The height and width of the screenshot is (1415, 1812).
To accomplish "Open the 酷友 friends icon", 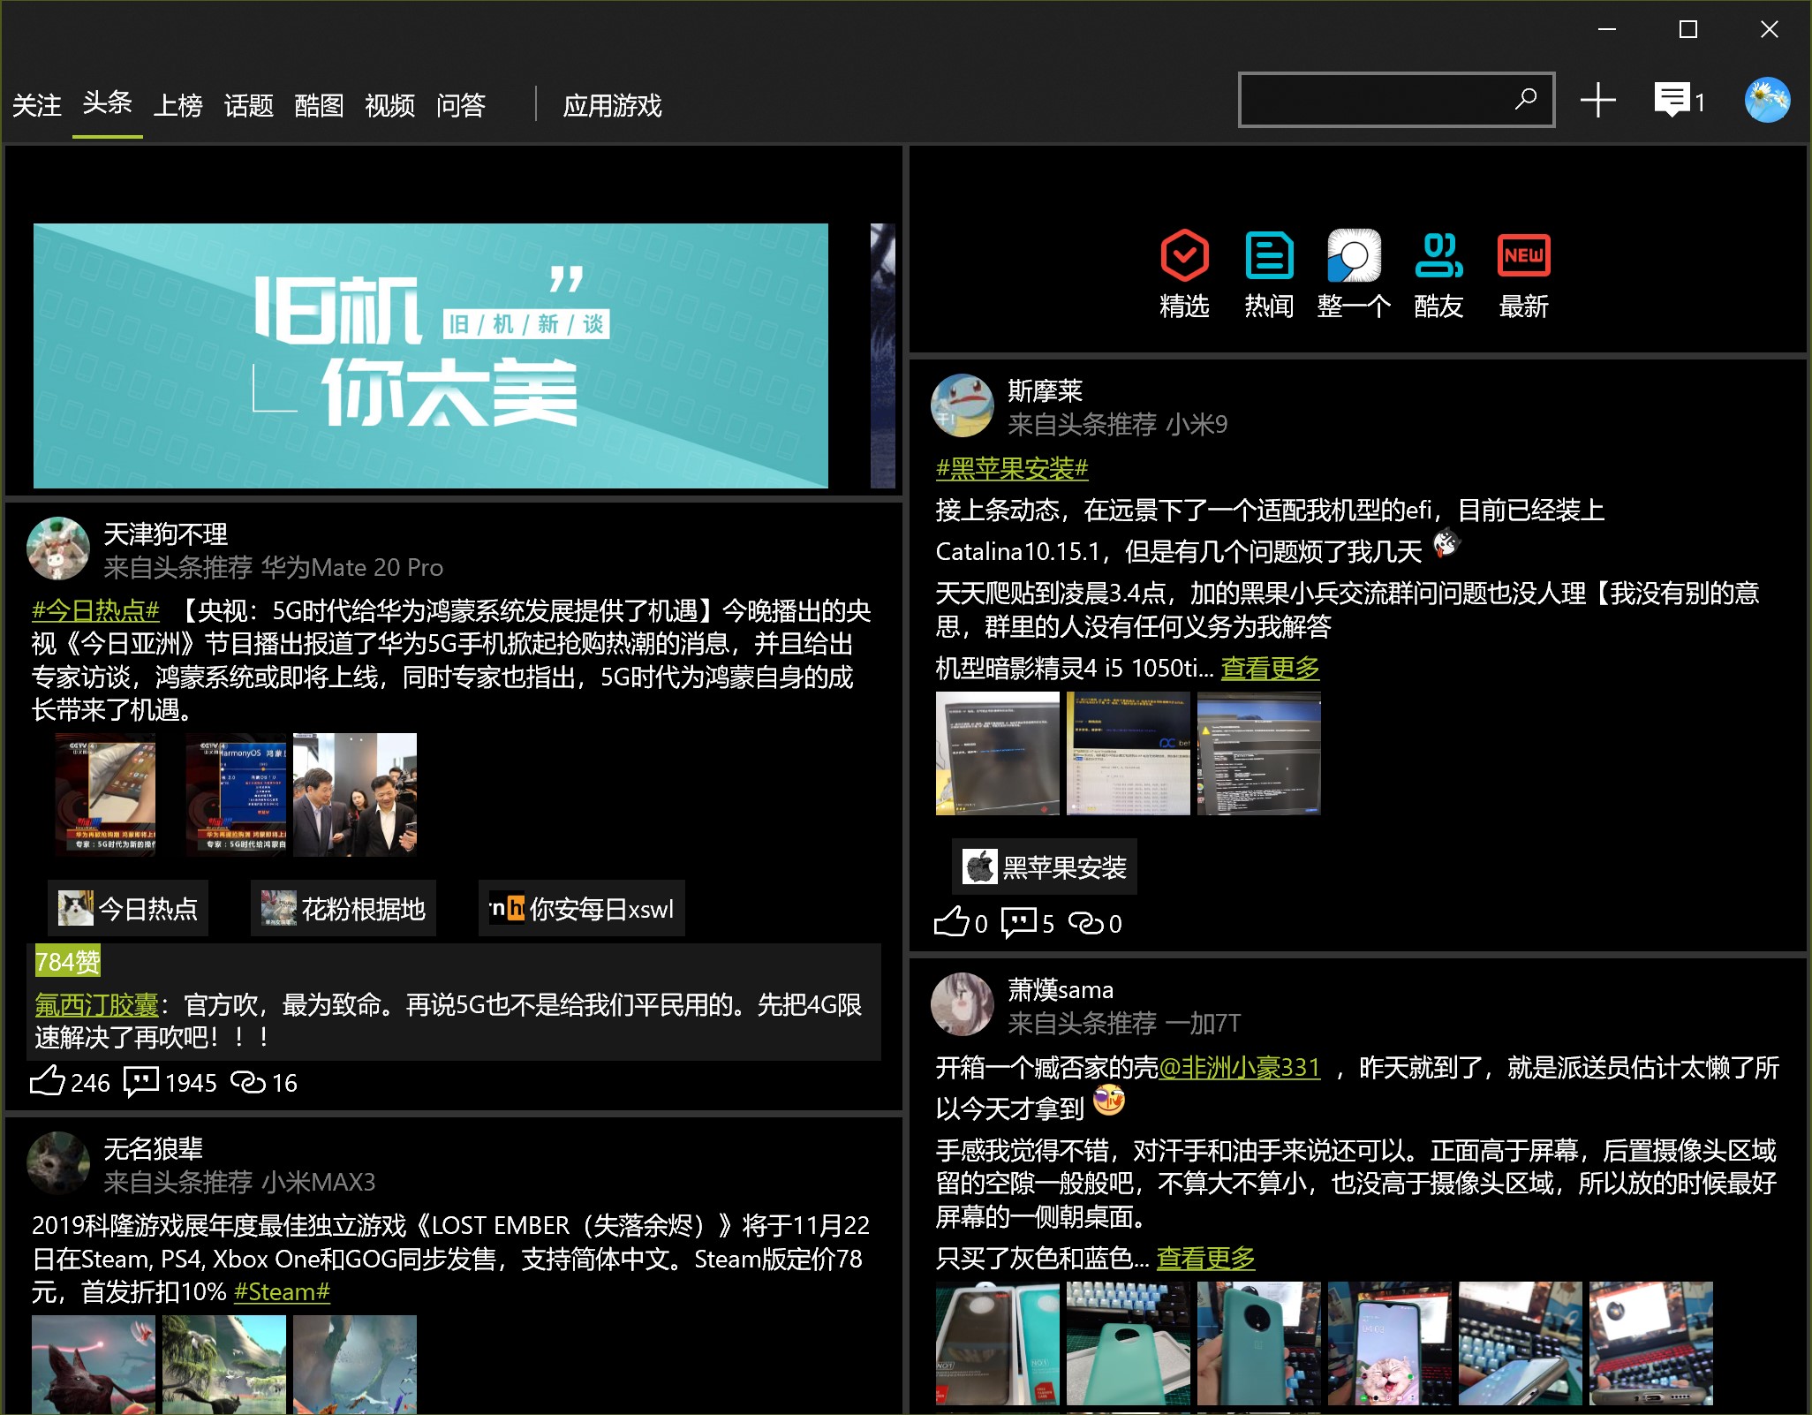I will pyautogui.click(x=1438, y=256).
